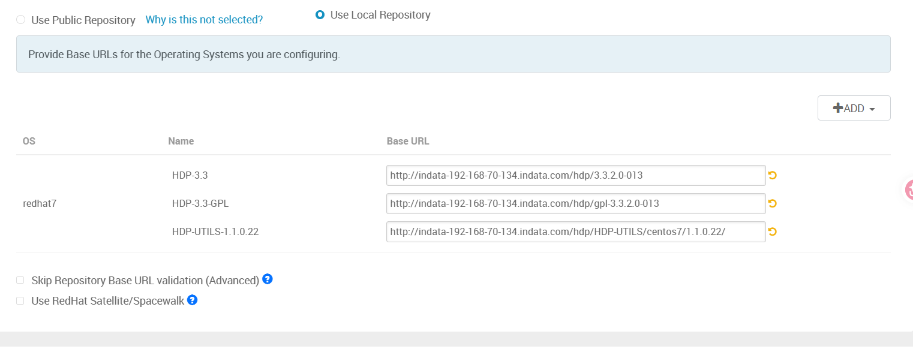
Task: Undo changes to HDP-3.3 base URL
Action: (773, 176)
